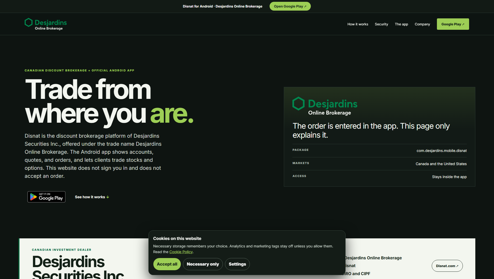Read the Cookie Policy link
This screenshot has height=279, width=494.
click(181, 252)
